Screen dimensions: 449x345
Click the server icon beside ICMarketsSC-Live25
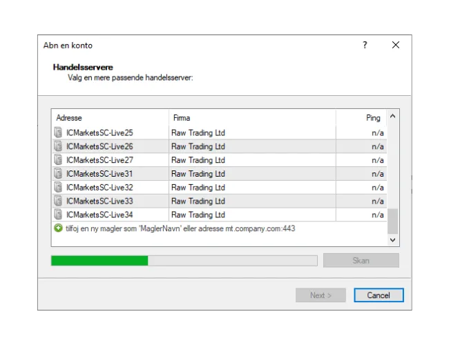pos(58,132)
